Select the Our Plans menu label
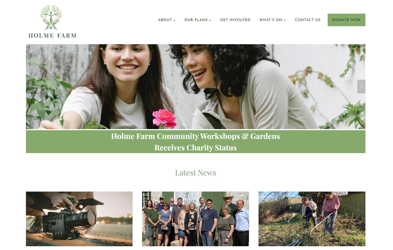The image size is (393, 250). [x=196, y=20]
